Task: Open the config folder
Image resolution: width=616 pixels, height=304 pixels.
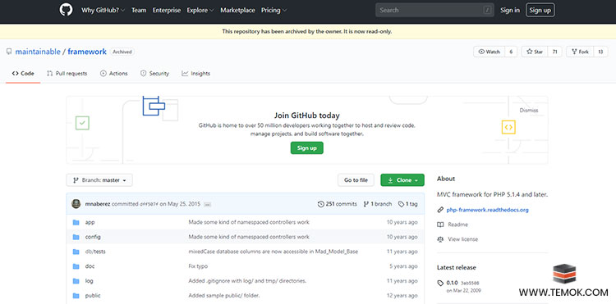Action: click(93, 237)
